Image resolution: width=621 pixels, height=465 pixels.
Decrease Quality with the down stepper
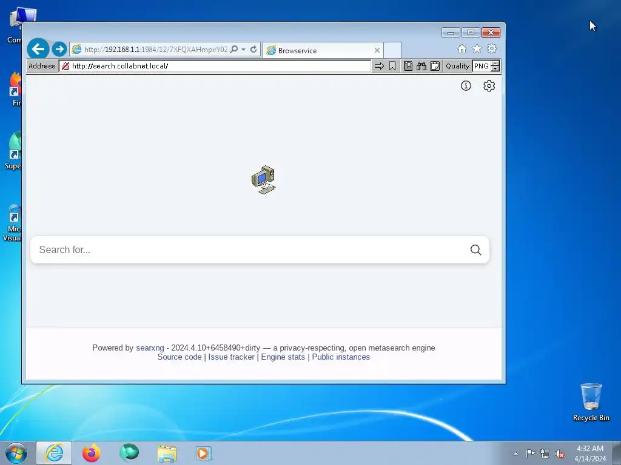coord(495,69)
